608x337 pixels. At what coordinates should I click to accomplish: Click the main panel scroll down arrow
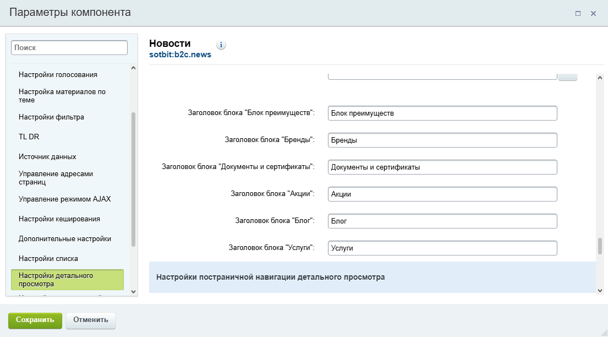[x=600, y=290]
